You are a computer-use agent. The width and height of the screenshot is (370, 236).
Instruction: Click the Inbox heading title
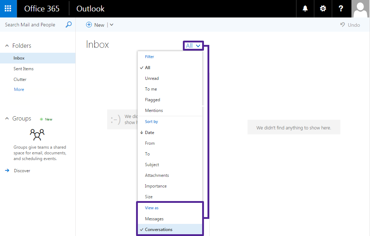[97, 45]
